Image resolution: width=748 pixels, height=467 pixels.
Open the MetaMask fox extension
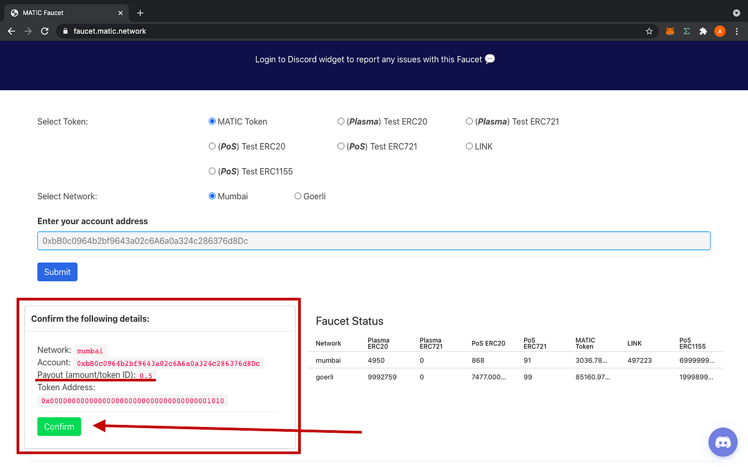pos(670,31)
